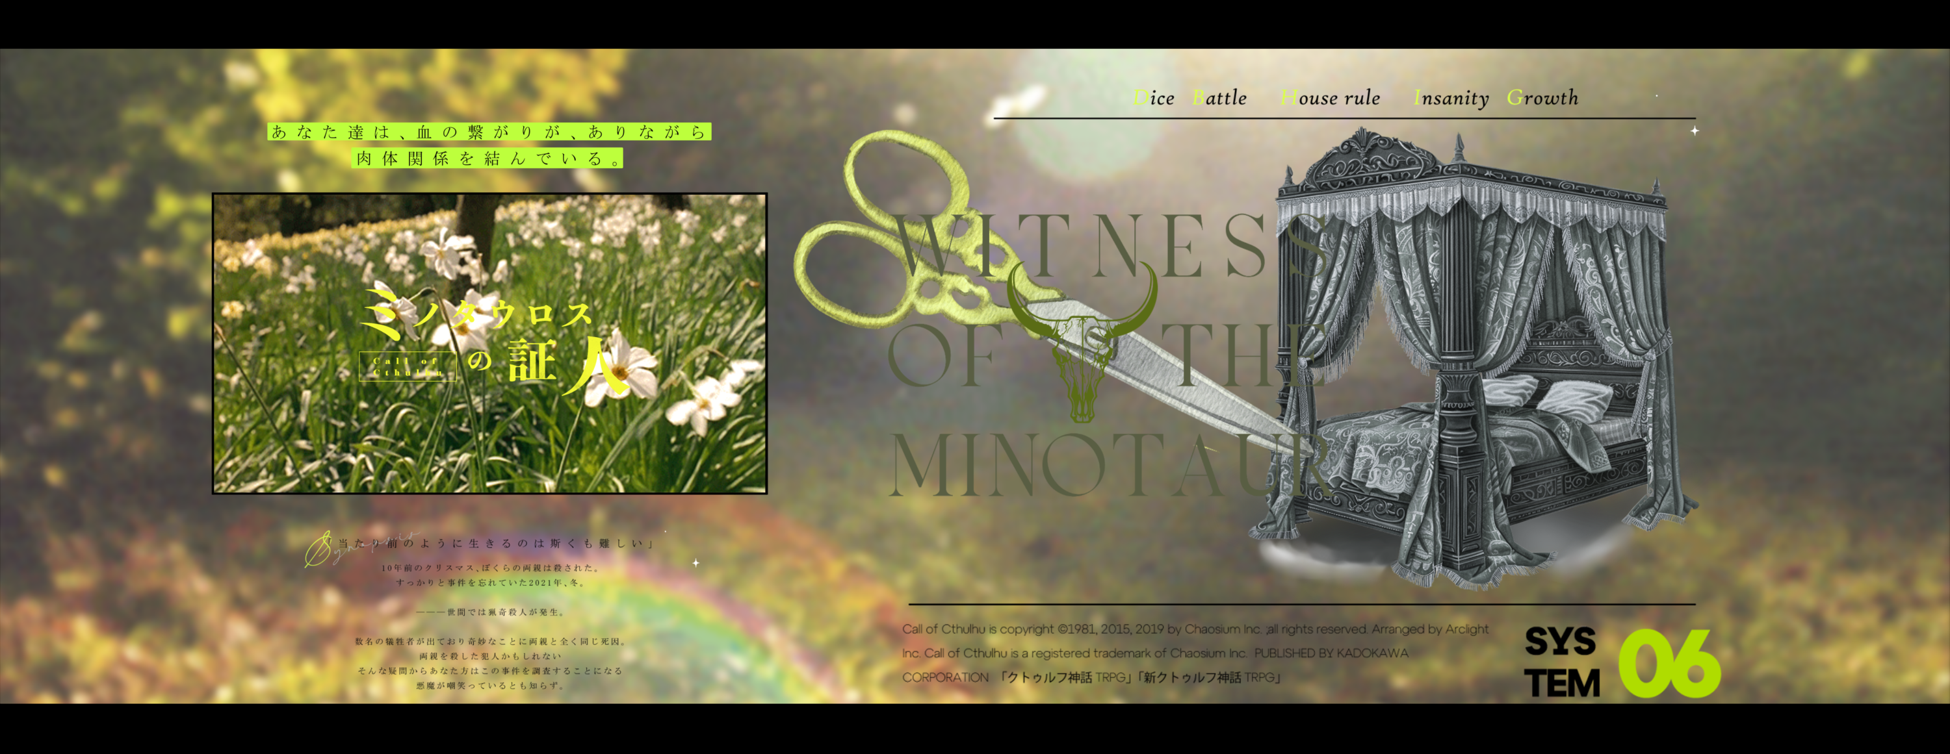Screen dimensions: 1950x754
Task: Switch to the Battle tab
Action: pyautogui.click(x=1219, y=98)
